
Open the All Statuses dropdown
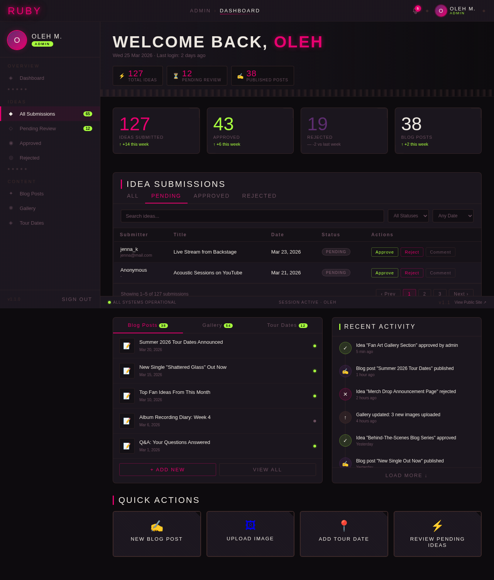pyautogui.click(x=408, y=216)
